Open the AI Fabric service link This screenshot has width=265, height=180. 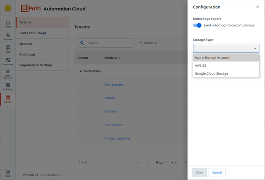(111, 111)
